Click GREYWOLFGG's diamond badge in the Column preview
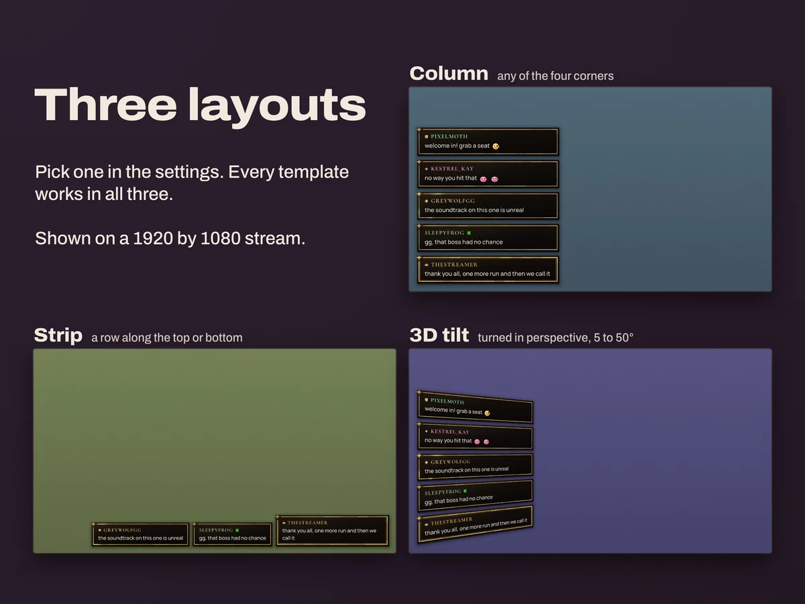The width and height of the screenshot is (805, 604). (x=427, y=201)
